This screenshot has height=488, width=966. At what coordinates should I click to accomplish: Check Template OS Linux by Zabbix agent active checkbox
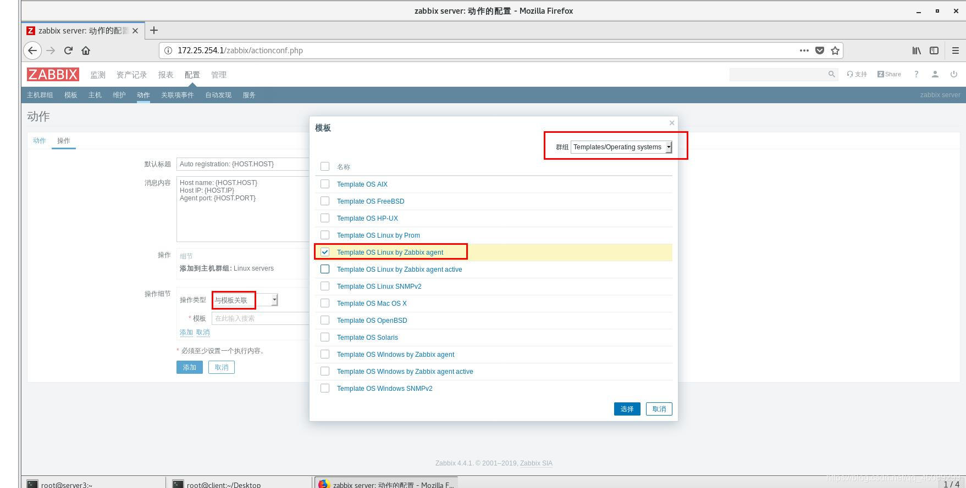325,269
